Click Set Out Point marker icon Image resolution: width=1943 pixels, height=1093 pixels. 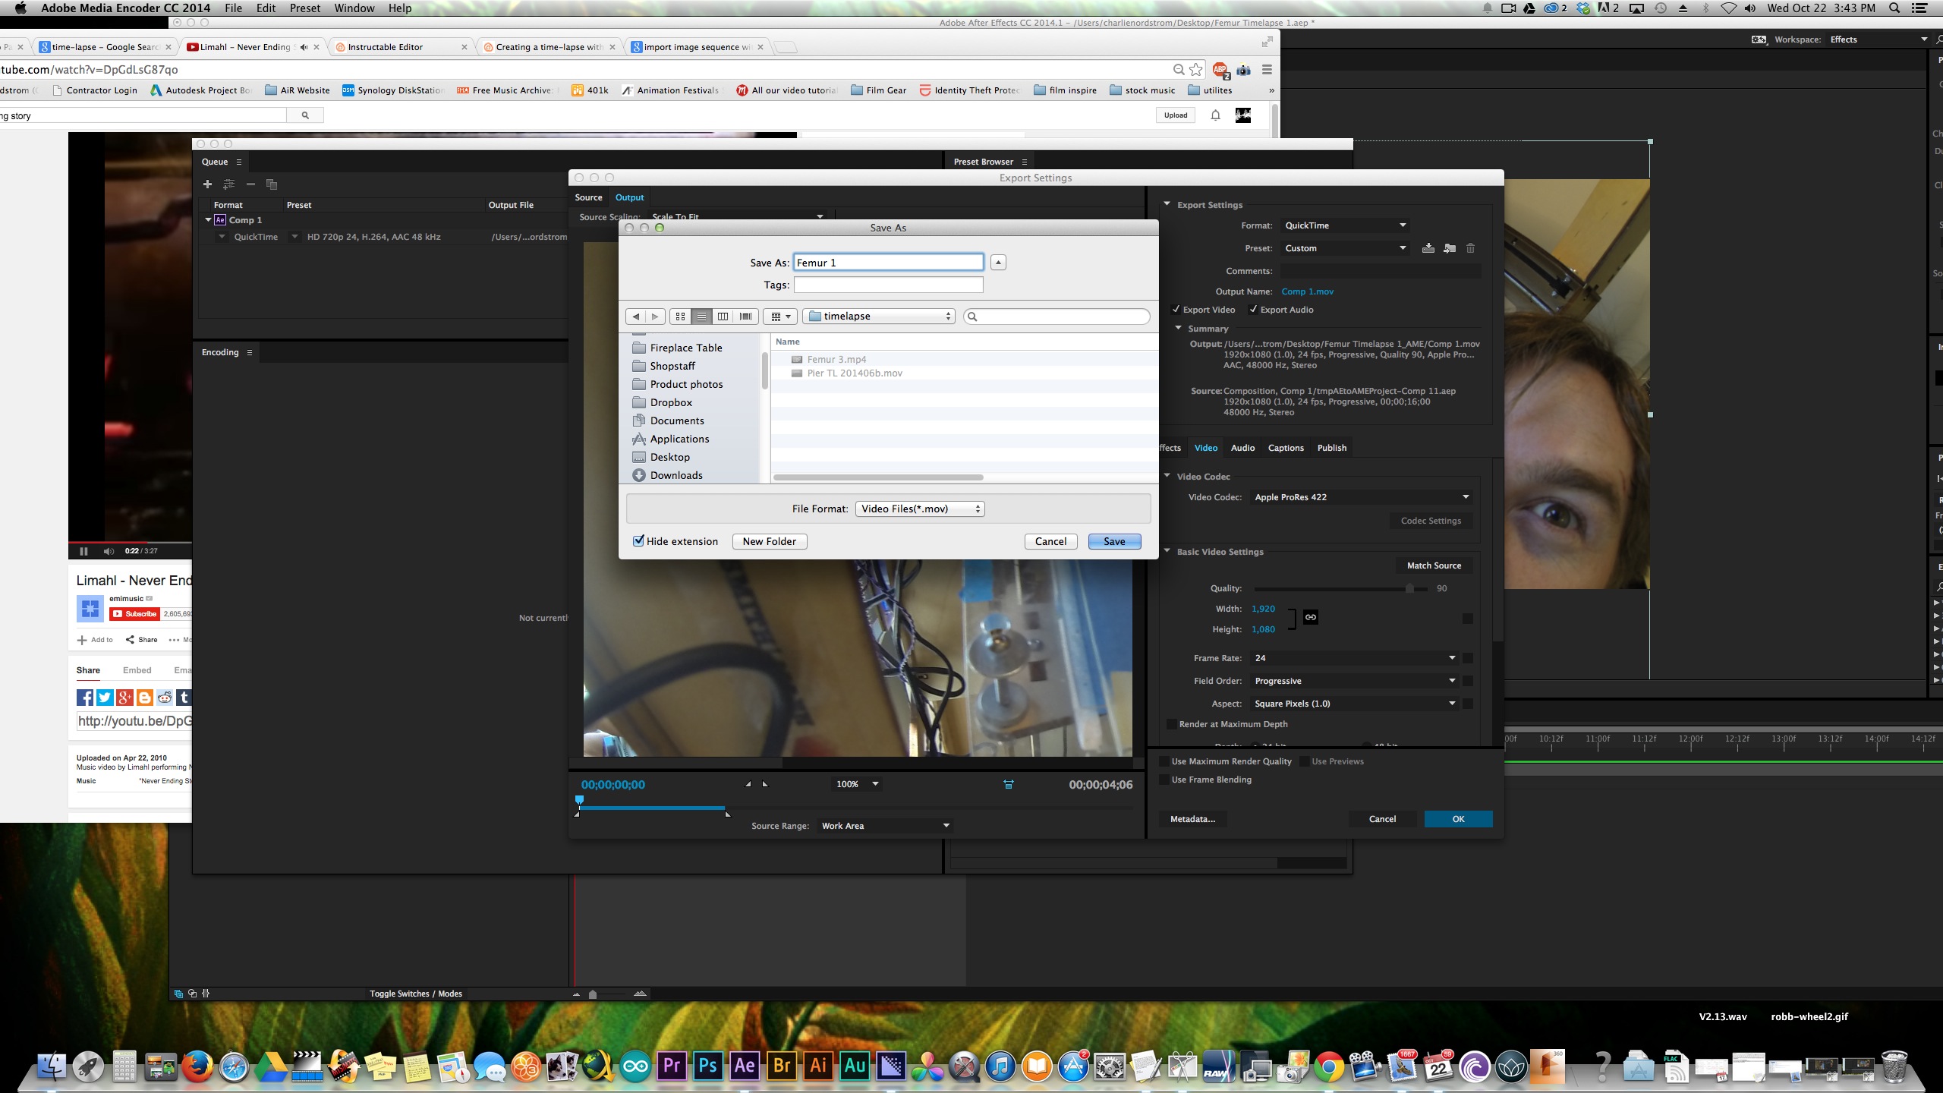pos(765,784)
